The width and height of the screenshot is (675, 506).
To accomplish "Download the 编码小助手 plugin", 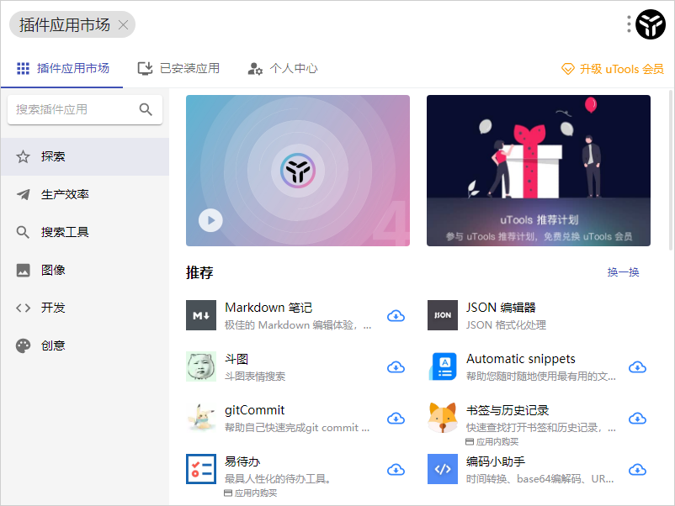I will click(637, 470).
